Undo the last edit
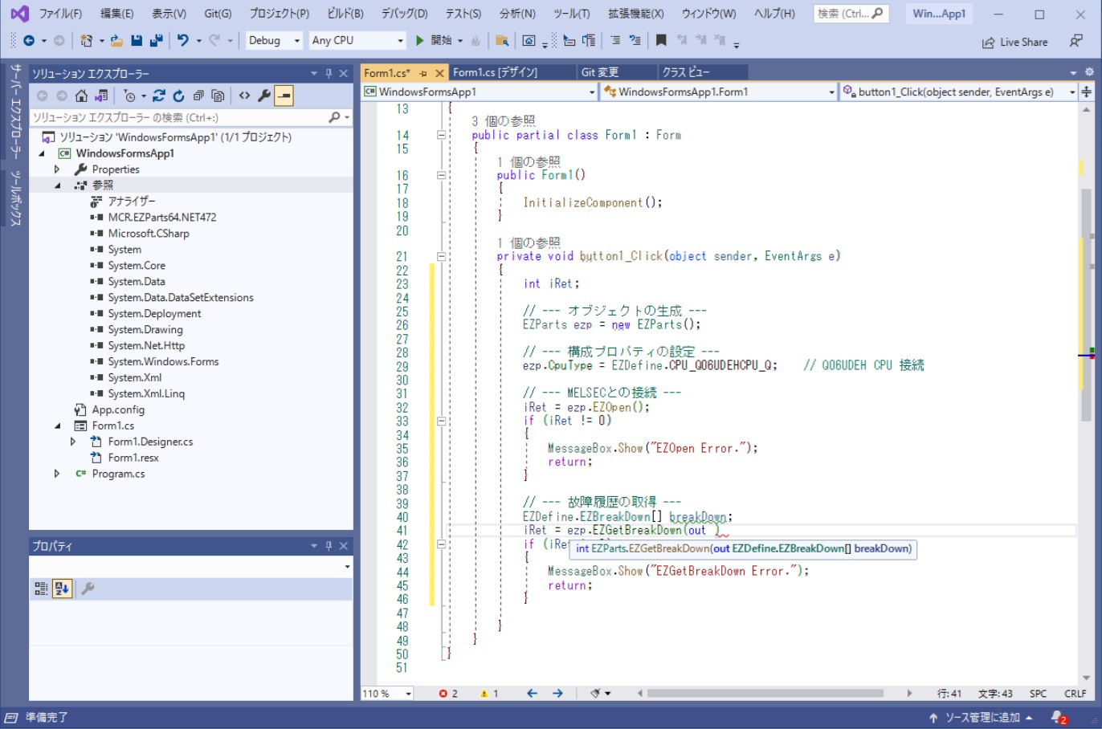The height and width of the screenshot is (729, 1102). click(183, 40)
